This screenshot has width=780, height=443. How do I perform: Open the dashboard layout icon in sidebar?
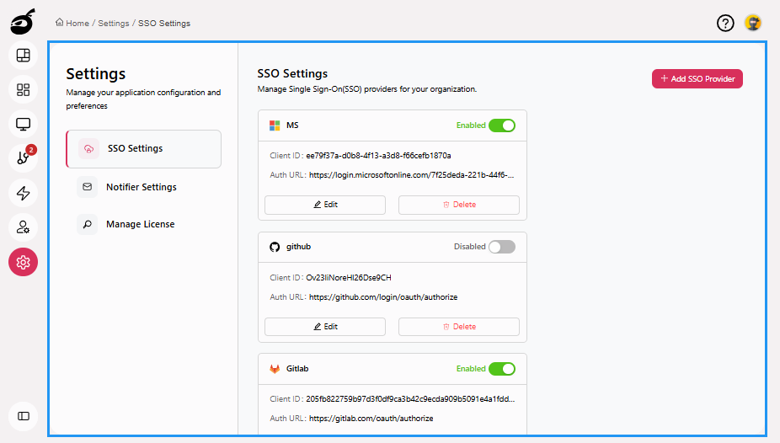point(23,56)
